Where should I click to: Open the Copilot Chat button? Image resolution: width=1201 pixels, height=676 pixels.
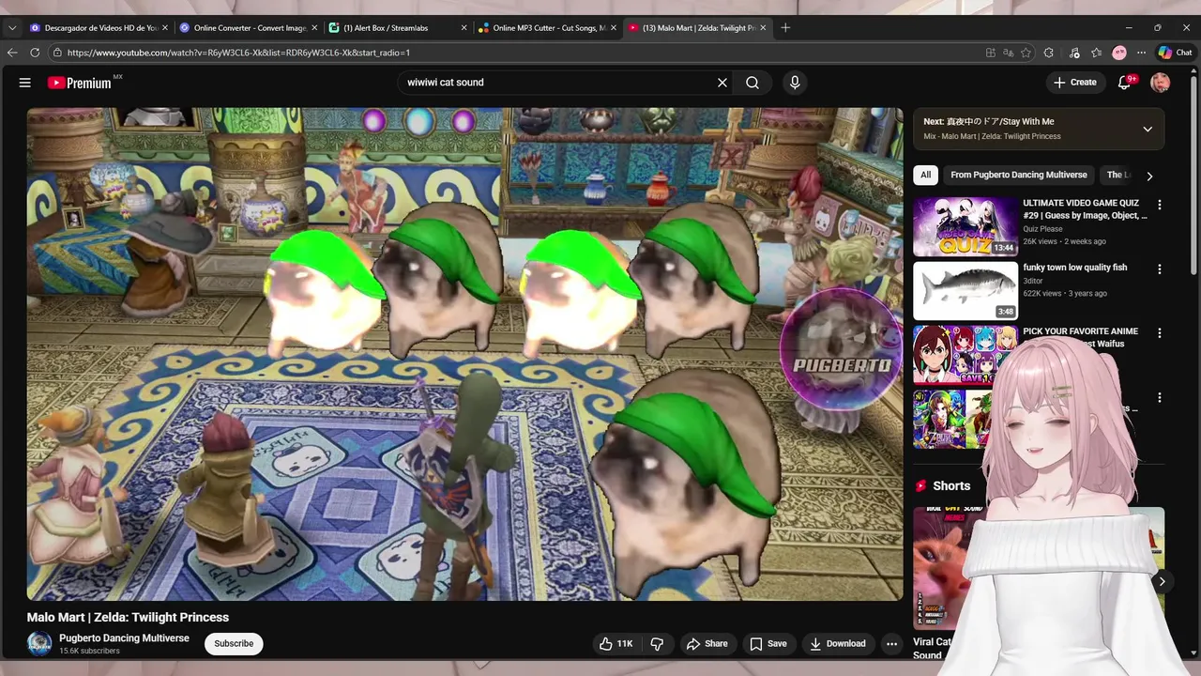pyautogui.click(x=1175, y=53)
